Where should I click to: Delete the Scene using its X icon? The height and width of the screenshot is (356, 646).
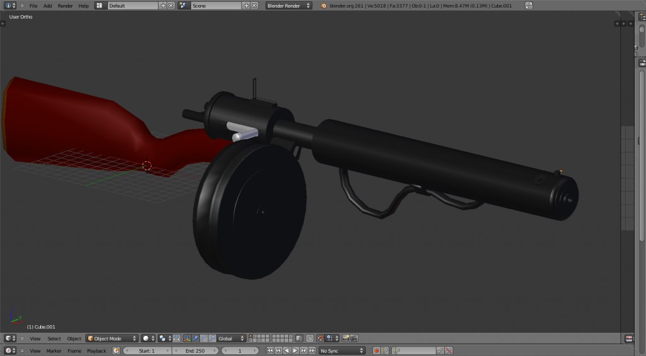[254, 6]
